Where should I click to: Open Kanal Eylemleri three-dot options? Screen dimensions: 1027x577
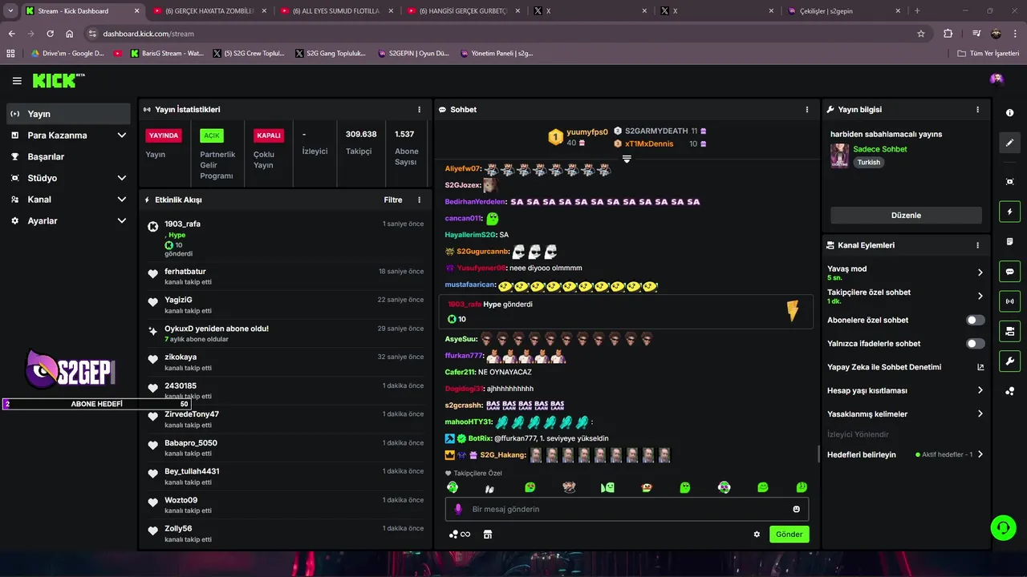point(977,245)
